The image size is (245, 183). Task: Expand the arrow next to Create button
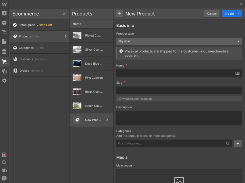(239, 14)
